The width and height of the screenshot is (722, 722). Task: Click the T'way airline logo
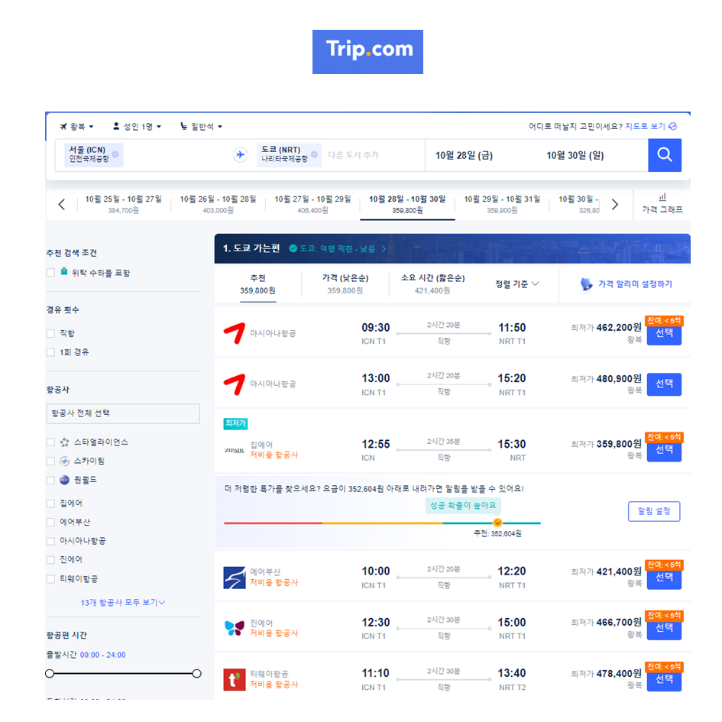pyautogui.click(x=235, y=679)
